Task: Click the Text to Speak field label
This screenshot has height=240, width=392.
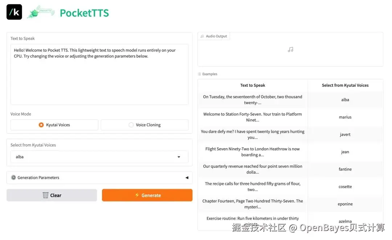Action: 23,38
